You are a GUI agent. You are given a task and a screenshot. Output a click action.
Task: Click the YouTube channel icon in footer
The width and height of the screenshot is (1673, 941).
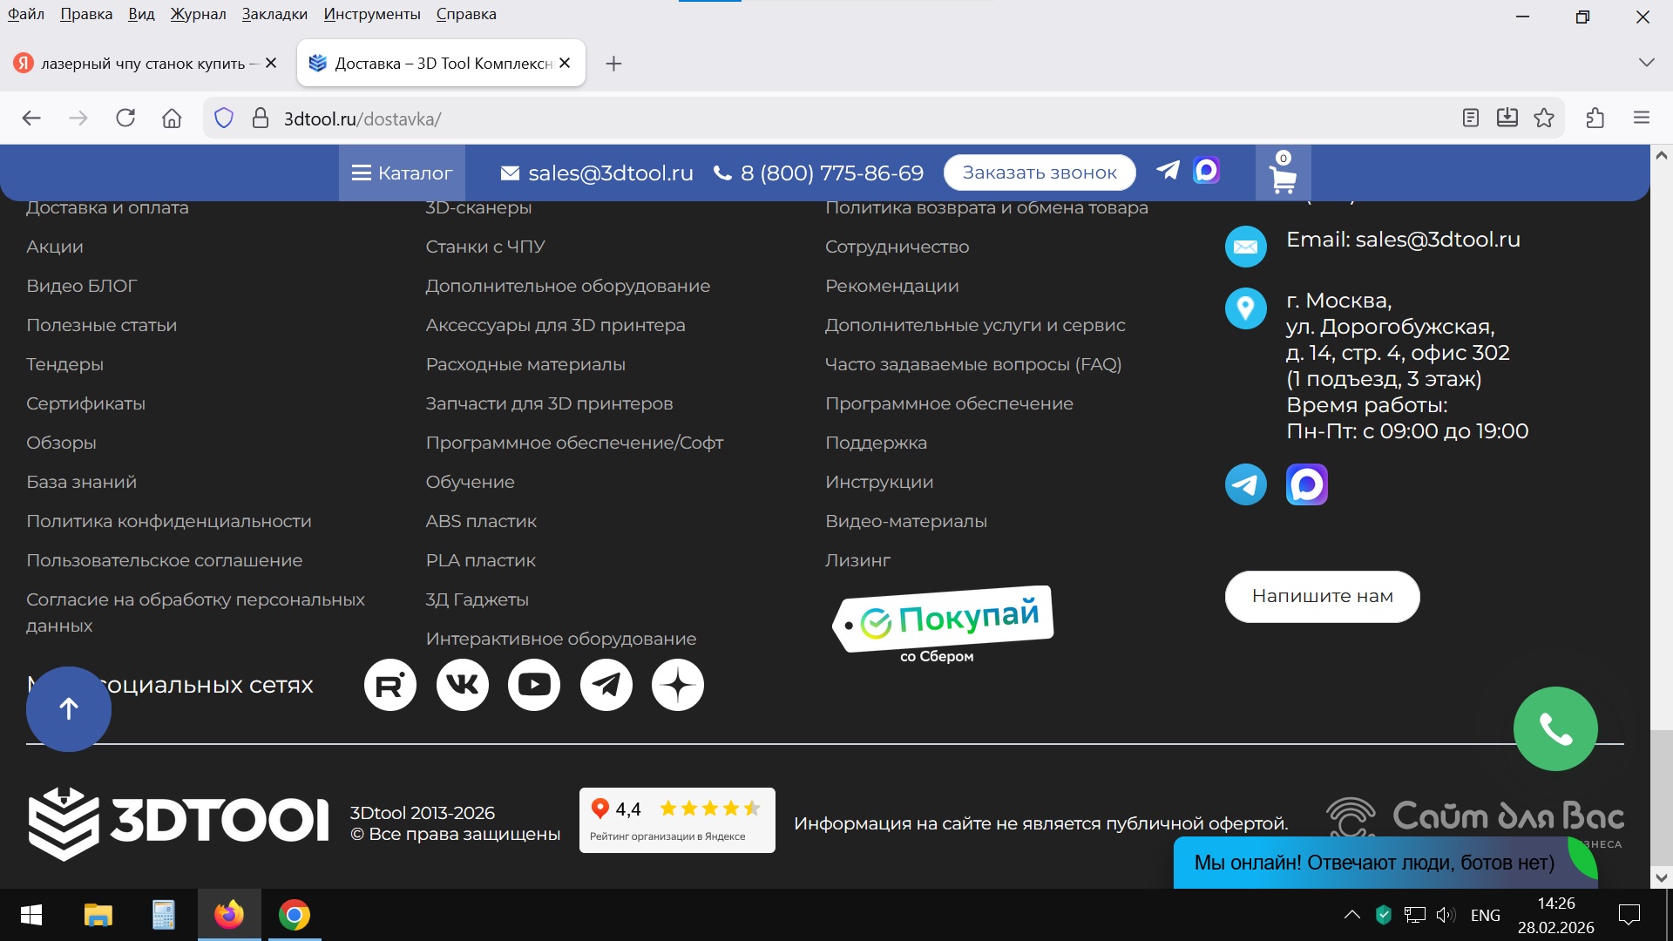(x=534, y=685)
